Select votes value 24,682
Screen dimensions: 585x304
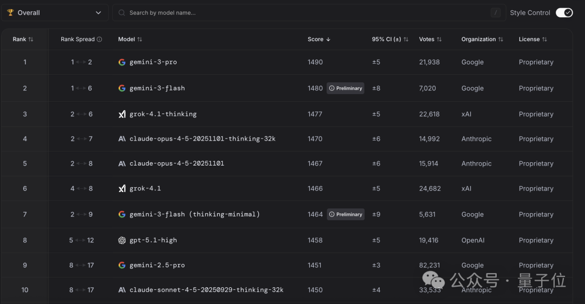[430, 188]
